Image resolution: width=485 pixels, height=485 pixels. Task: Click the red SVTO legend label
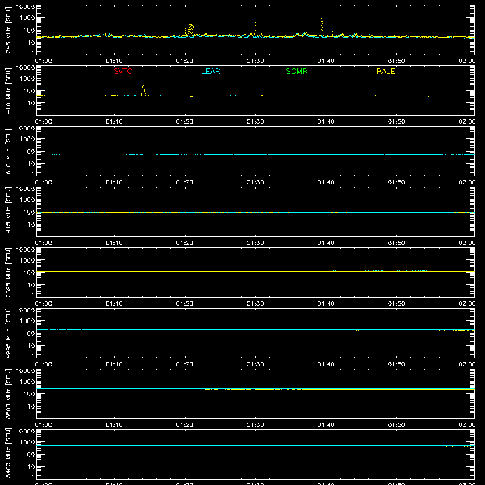[123, 71]
